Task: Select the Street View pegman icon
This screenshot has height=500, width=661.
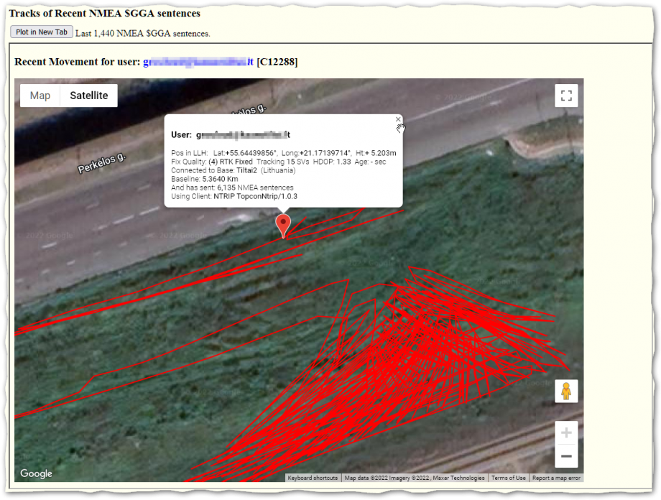Action: 566,392
